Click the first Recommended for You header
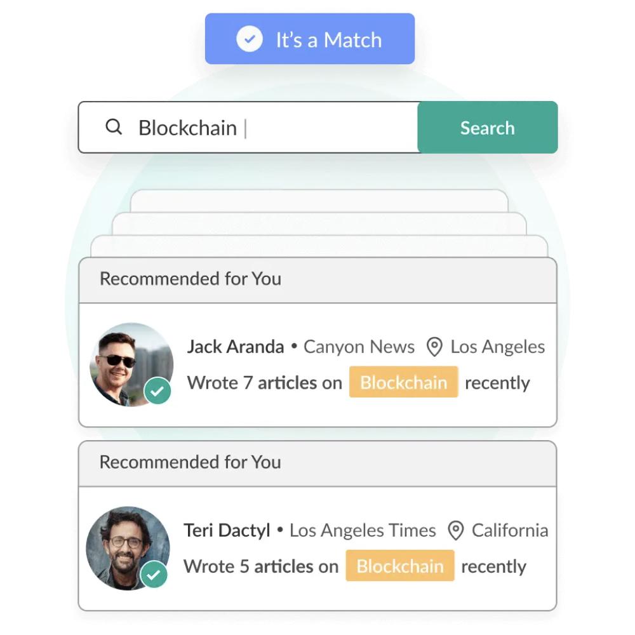The height and width of the screenshot is (635, 635). pyautogui.click(x=190, y=279)
